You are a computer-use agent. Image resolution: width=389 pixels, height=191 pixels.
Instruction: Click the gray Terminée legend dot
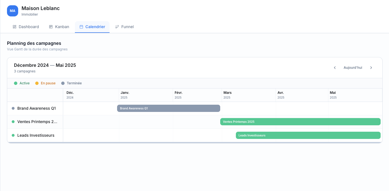(63, 83)
